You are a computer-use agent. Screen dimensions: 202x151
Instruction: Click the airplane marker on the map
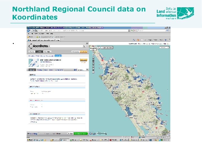[111, 74]
